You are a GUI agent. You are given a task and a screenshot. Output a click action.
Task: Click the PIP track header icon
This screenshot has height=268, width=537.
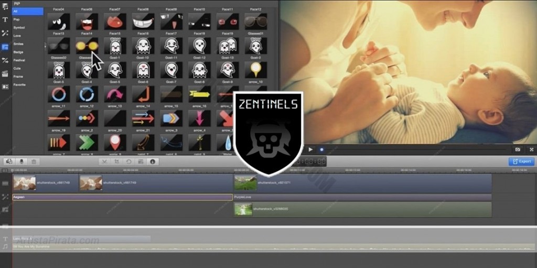click(x=5, y=209)
